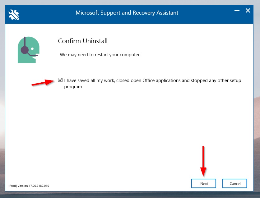Click the restart your computer message
The width and height of the screenshot is (260, 198).
pyautogui.click(x=100, y=55)
